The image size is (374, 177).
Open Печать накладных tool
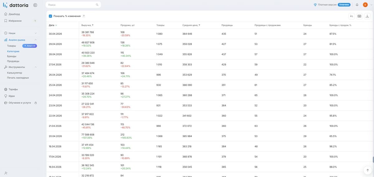click(x=18, y=78)
